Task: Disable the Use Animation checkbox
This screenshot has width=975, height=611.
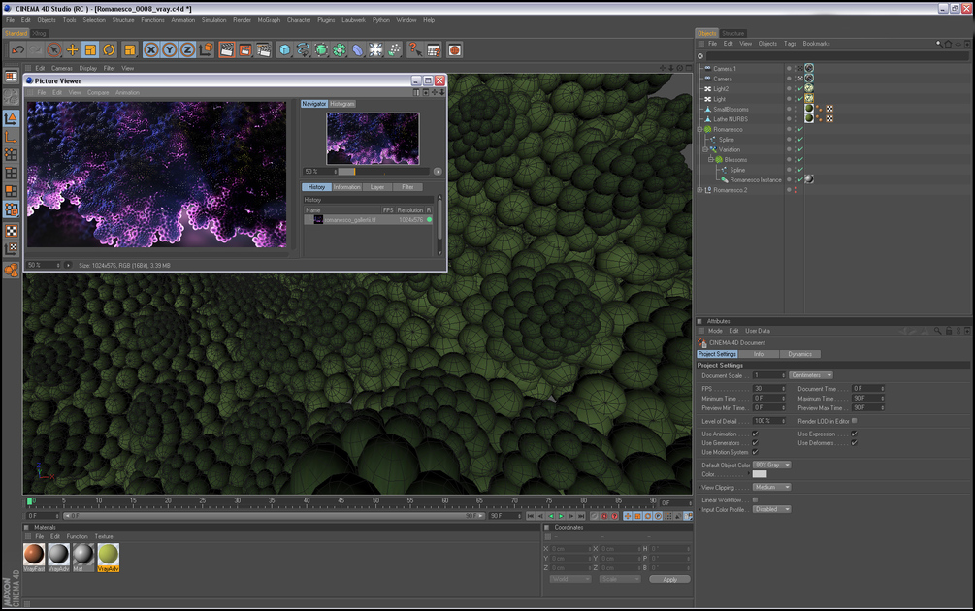Action: (755, 434)
